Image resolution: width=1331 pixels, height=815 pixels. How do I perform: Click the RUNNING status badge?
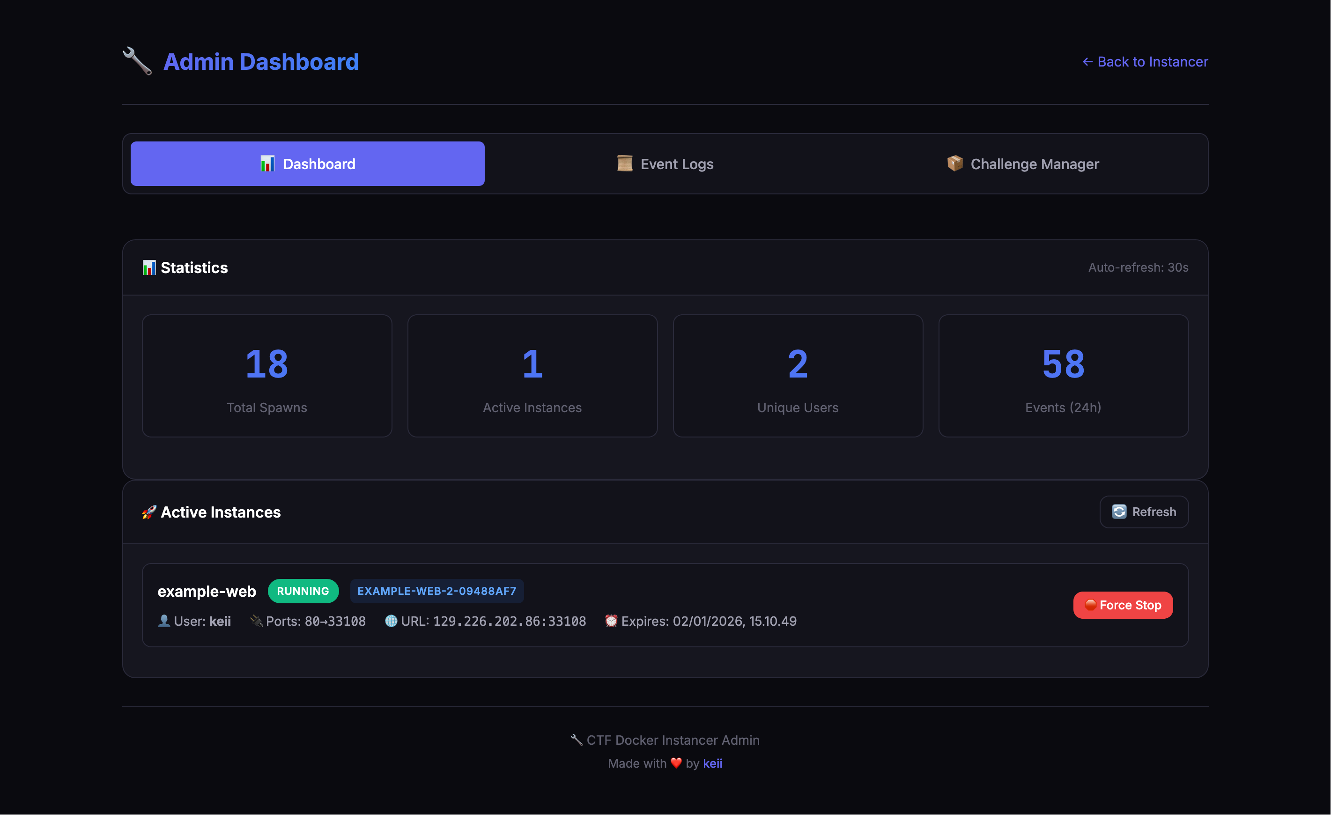point(303,591)
